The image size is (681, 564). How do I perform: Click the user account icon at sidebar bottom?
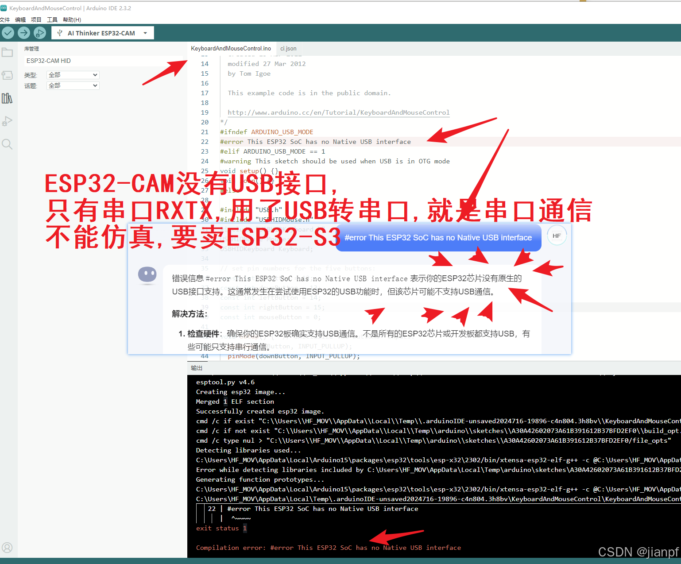coord(7,548)
